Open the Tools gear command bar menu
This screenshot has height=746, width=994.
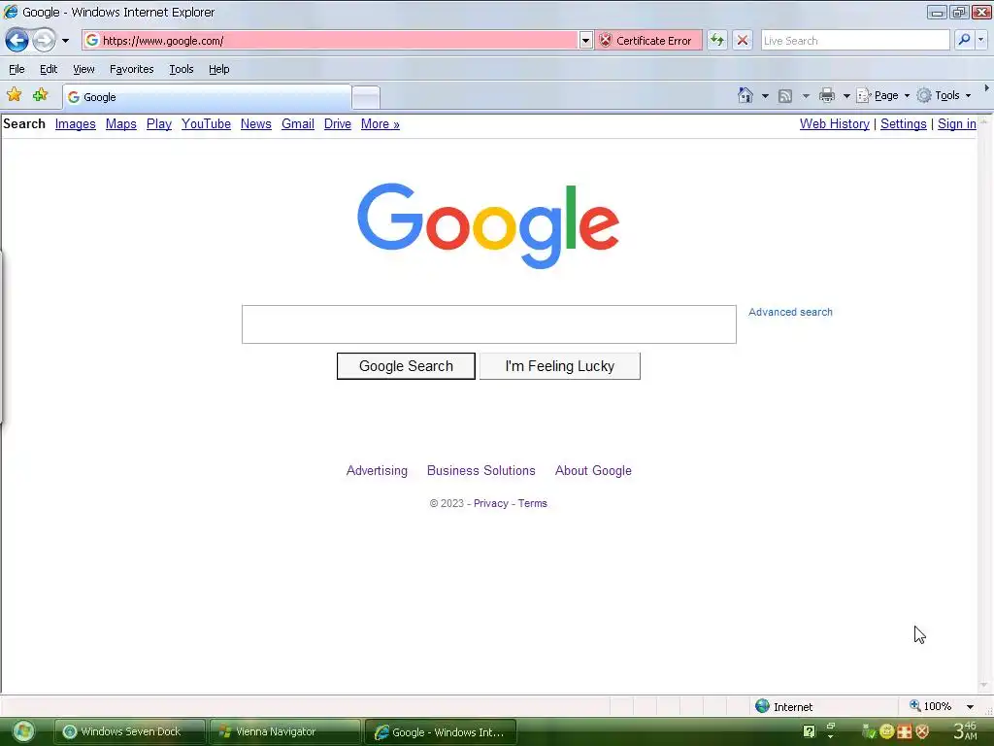944,96
